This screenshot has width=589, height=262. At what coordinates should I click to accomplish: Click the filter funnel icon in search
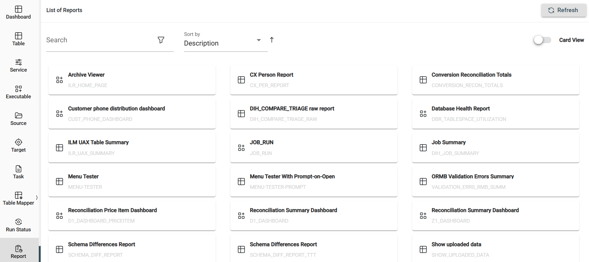pos(161,40)
